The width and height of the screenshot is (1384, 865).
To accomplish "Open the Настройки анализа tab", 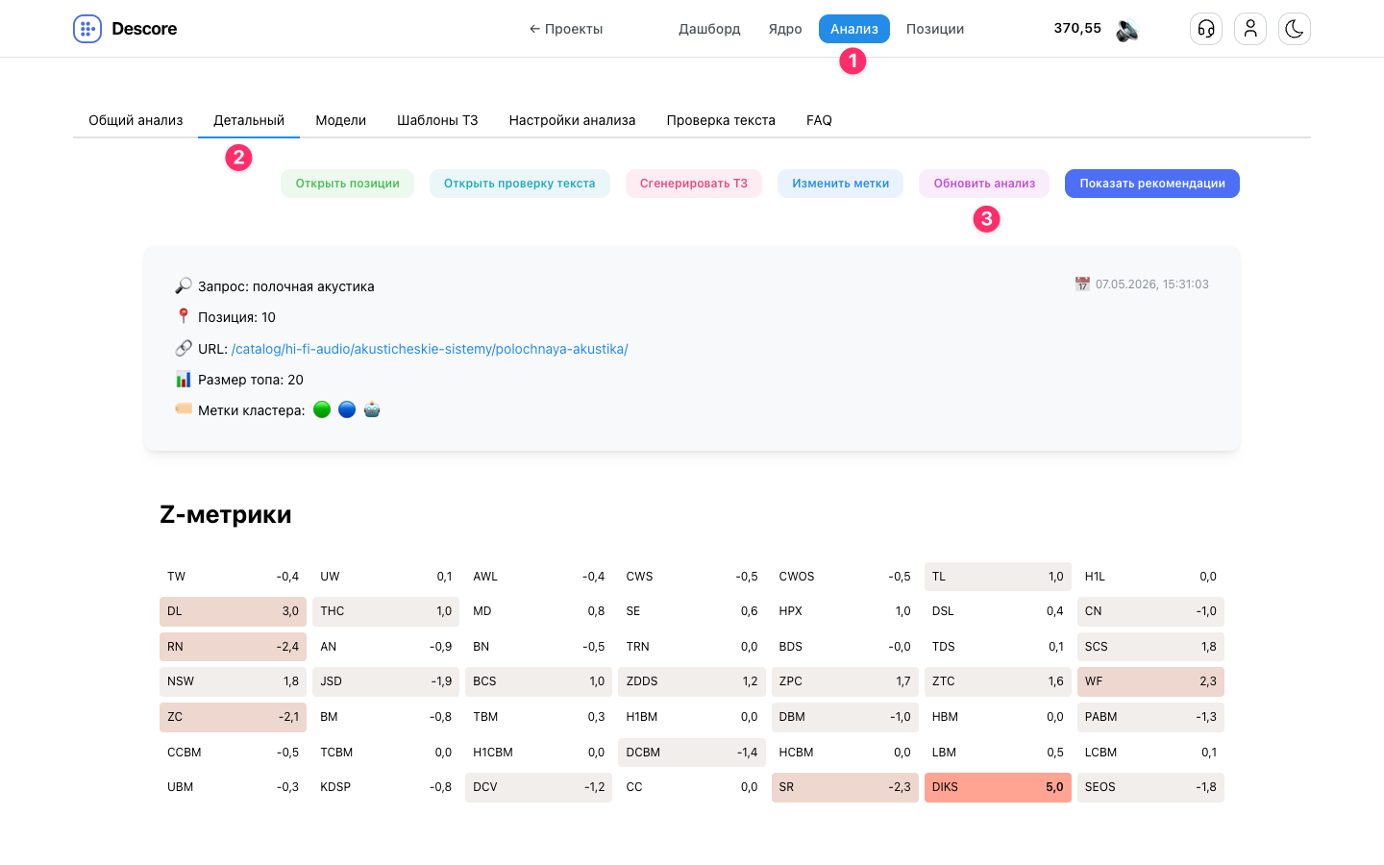I will tap(572, 120).
